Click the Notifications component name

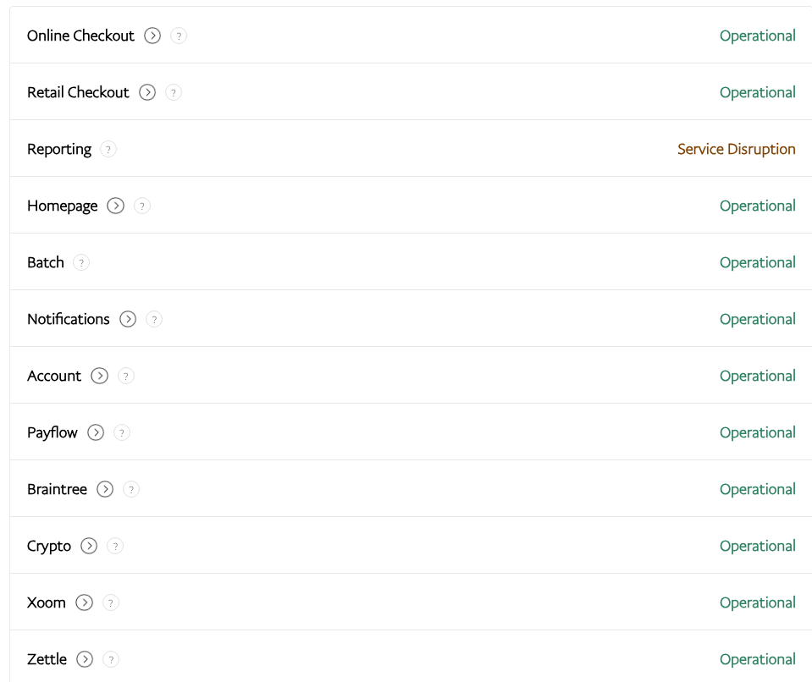pos(69,319)
